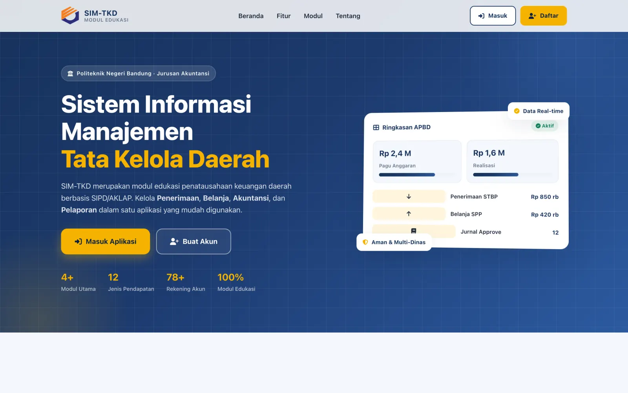Click the SIM-TKD brand name text
628x393 pixels.
click(100, 13)
